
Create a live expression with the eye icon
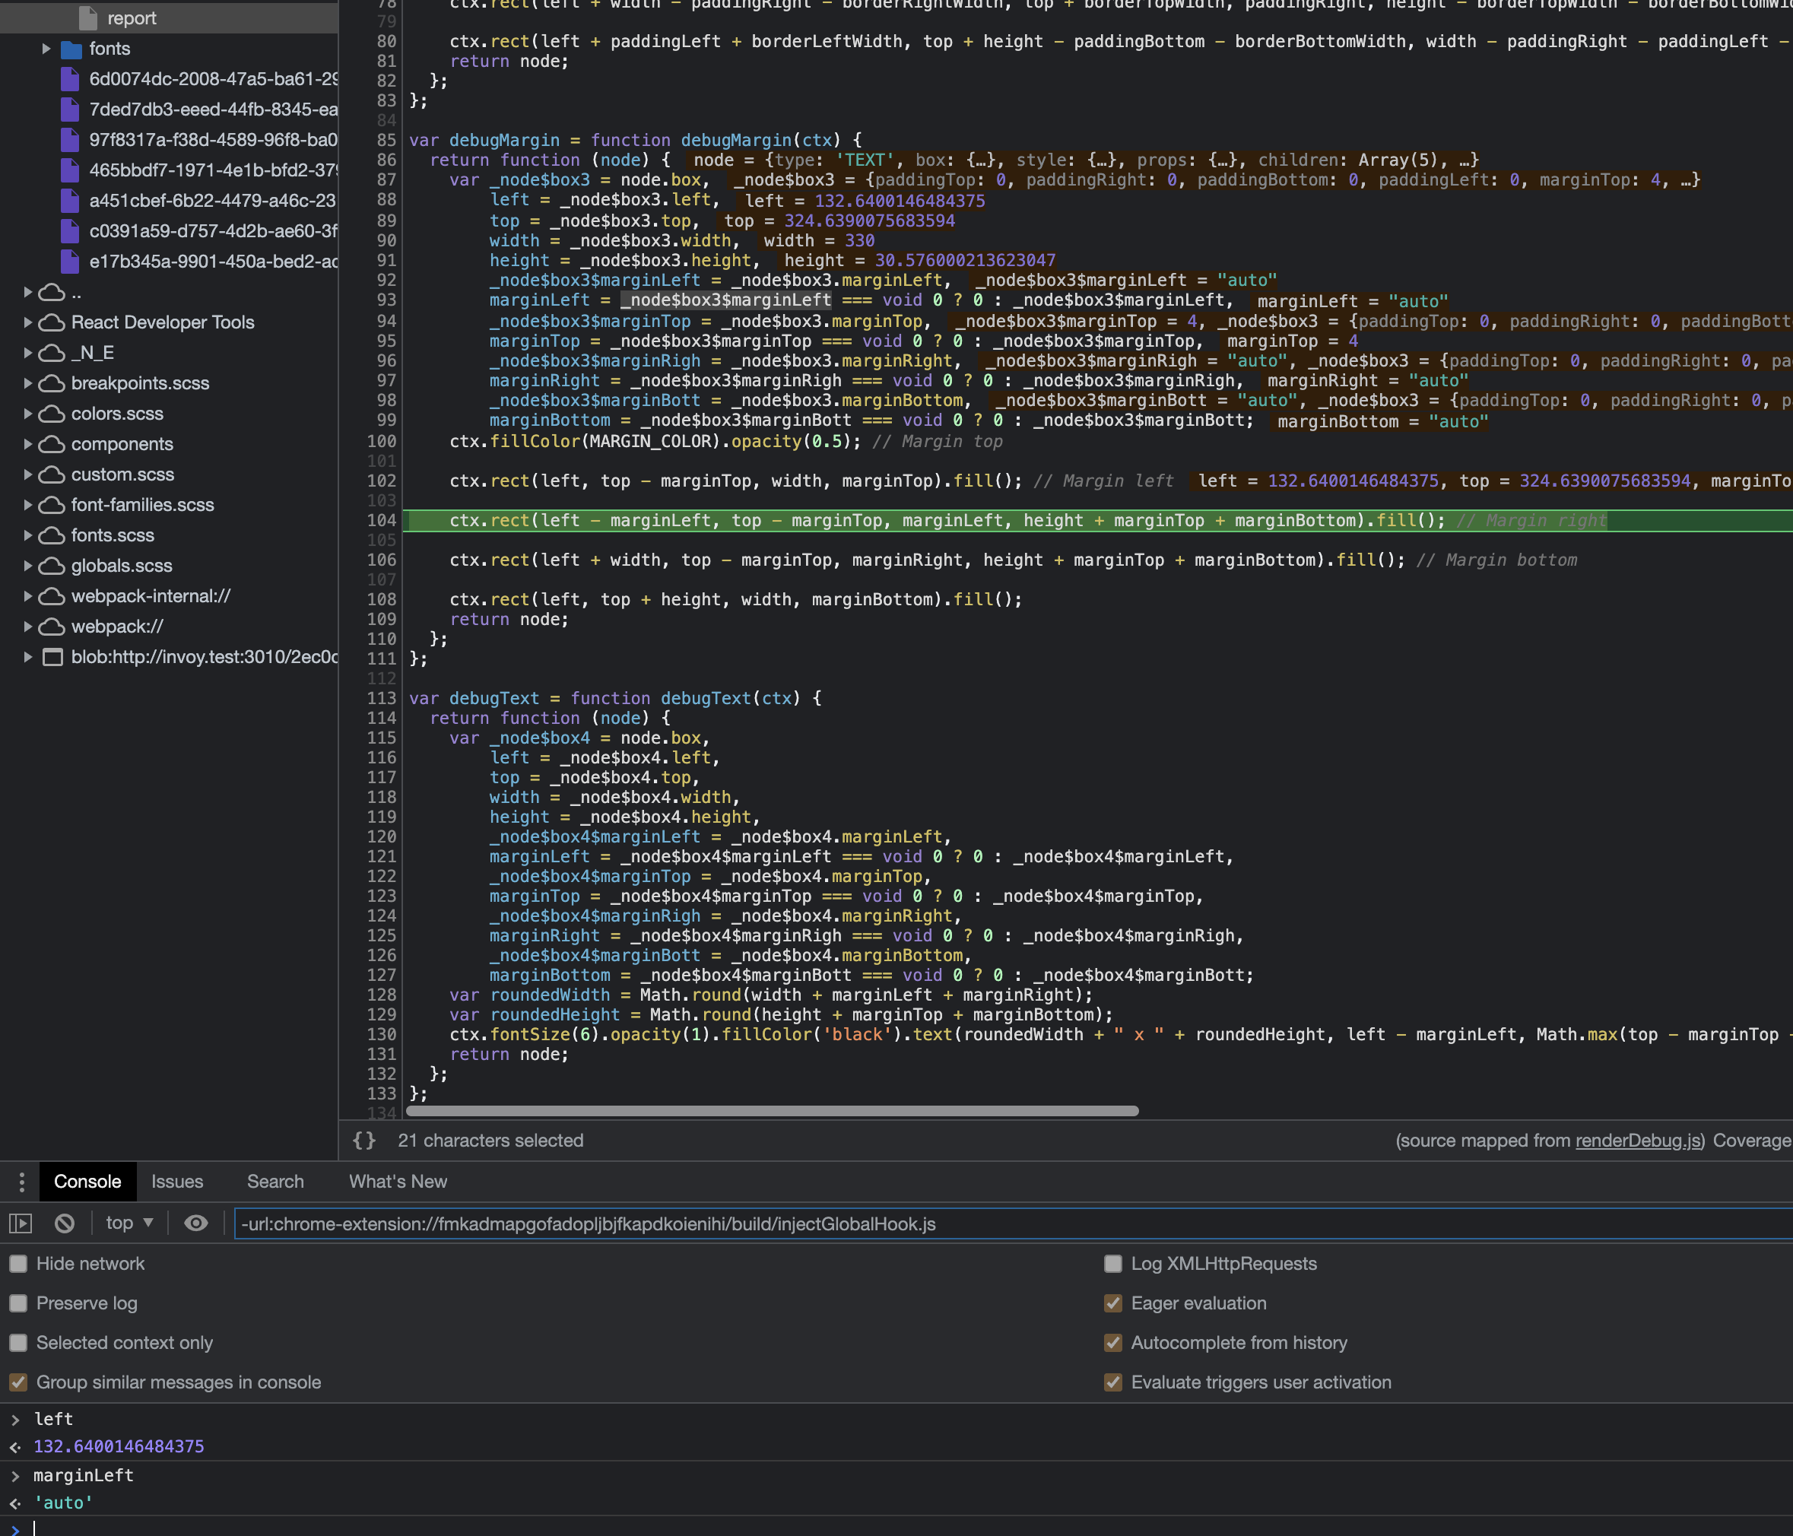click(x=195, y=1223)
